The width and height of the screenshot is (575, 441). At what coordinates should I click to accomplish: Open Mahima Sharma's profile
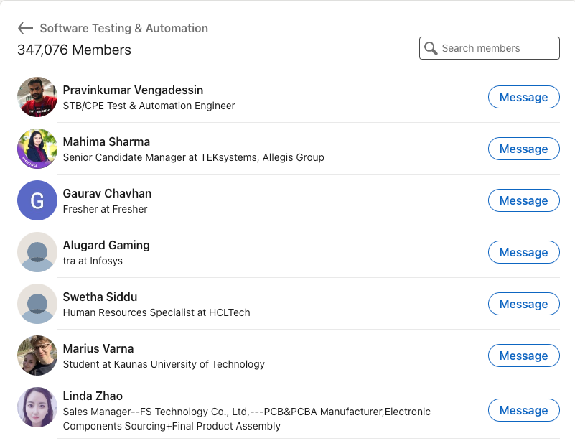106,141
